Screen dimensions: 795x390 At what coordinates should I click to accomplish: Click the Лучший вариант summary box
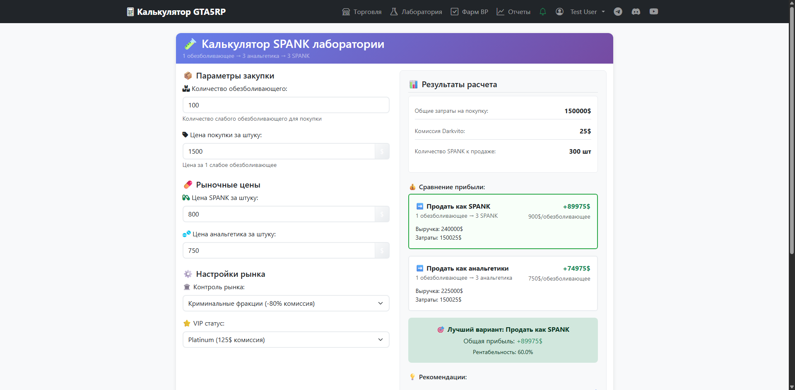[x=503, y=340]
